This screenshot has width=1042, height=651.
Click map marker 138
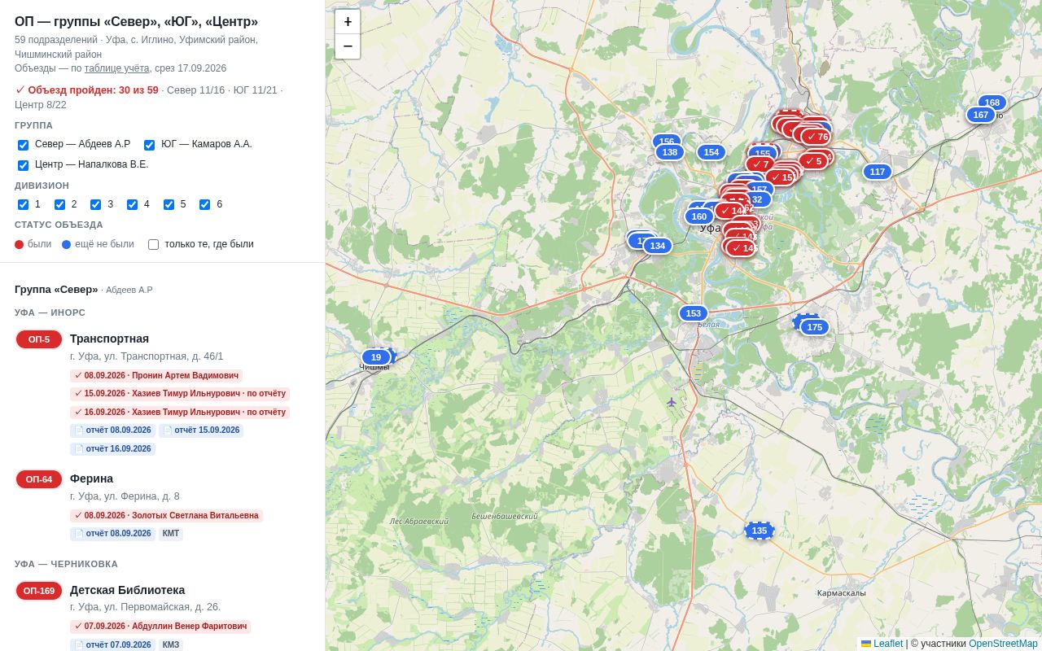670,152
